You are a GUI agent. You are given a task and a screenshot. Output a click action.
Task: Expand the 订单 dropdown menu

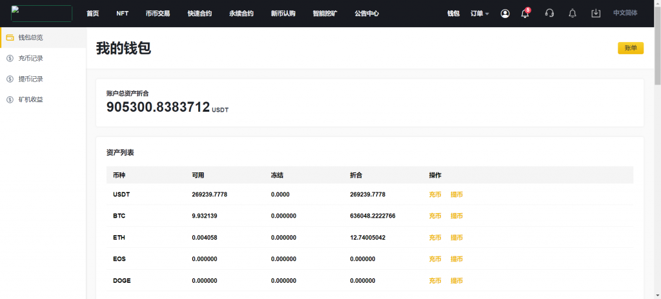pos(480,14)
